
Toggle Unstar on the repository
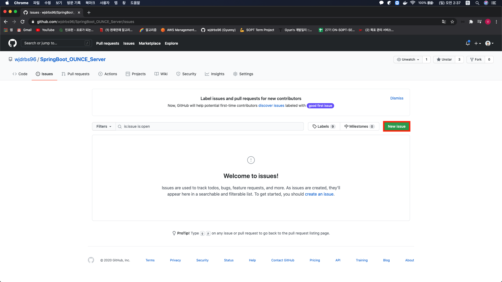[444, 60]
